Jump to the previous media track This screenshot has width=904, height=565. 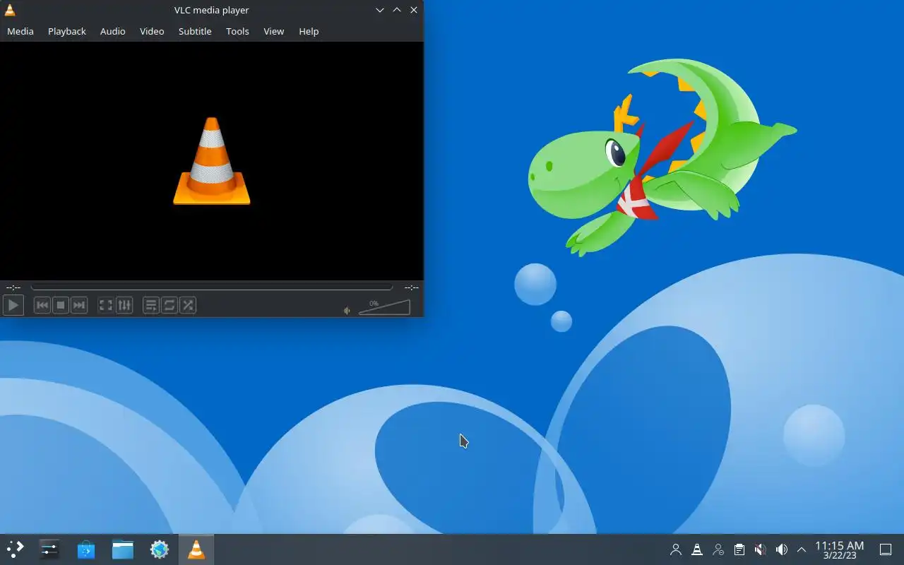point(42,305)
